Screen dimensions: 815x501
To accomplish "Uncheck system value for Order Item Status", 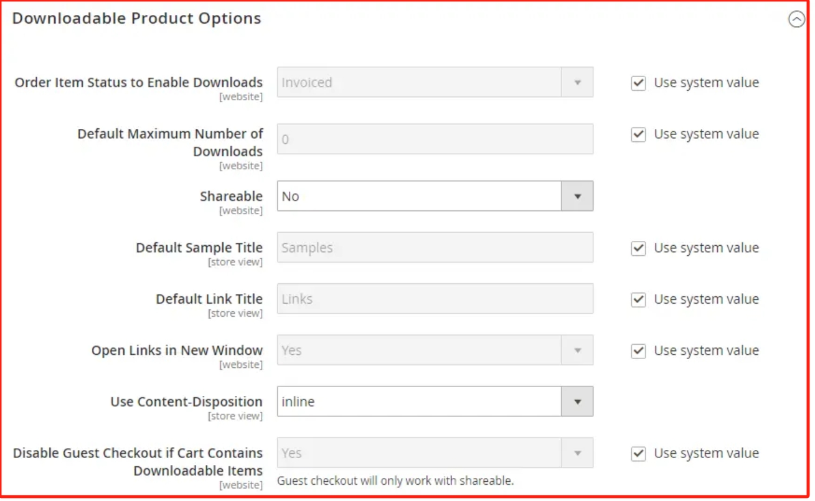I will [x=638, y=83].
